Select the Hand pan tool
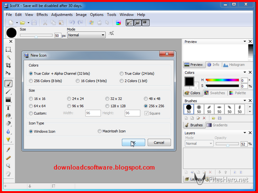This screenshot has width=258, height=193. point(8,173)
